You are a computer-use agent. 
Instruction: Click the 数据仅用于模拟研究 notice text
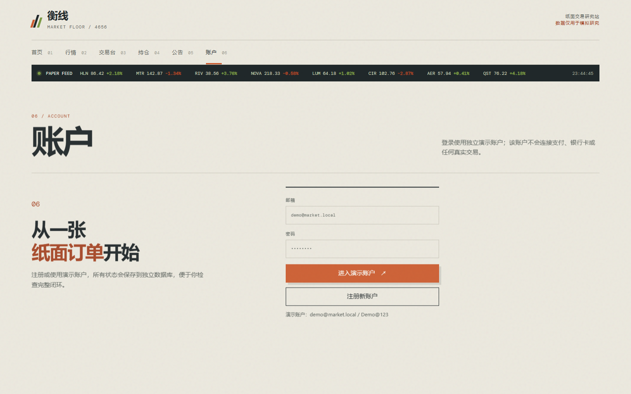click(x=577, y=23)
